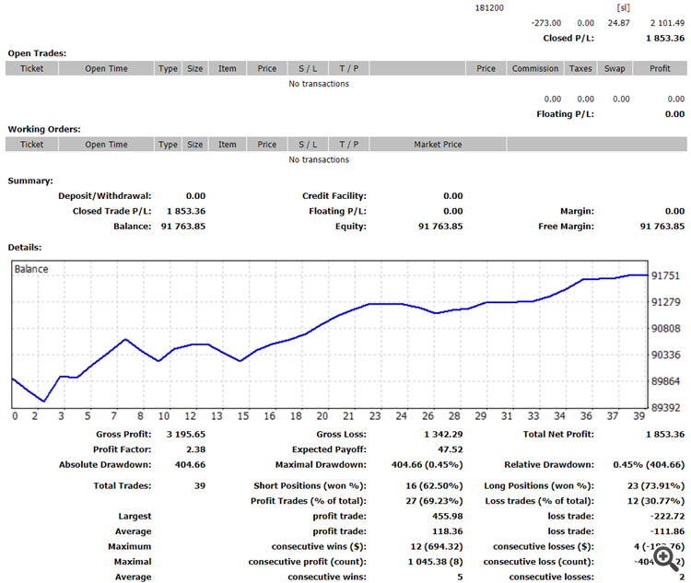Screen dimensions: 691x583
Task: Click the Floating P/L label at top
Action: (565, 114)
